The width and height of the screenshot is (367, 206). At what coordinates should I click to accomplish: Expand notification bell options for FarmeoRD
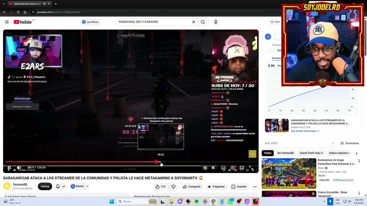pos(60,186)
